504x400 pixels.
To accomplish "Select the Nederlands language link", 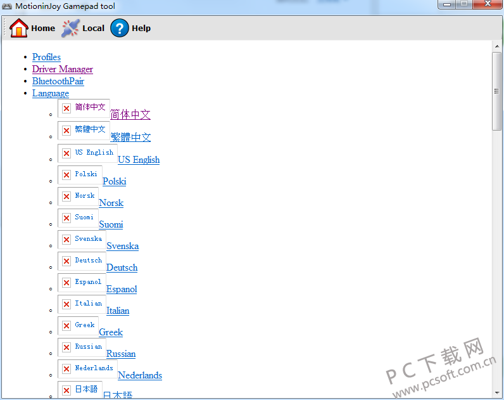I will pyautogui.click(x=140, y=375).
